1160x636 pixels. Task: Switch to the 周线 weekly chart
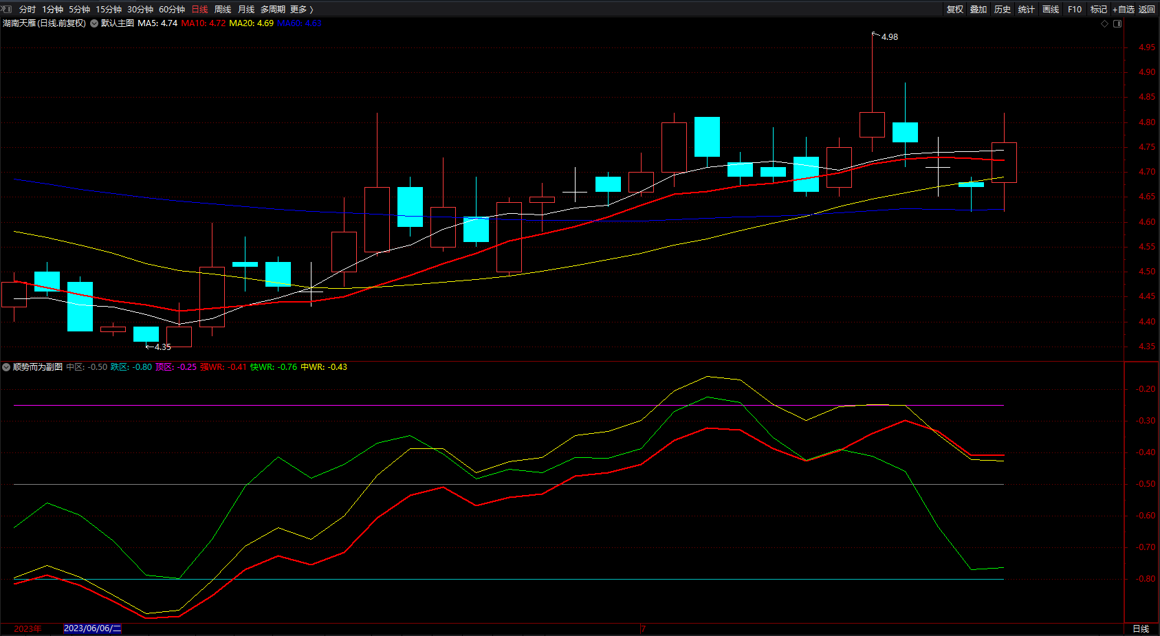click(x=223, y=9)
